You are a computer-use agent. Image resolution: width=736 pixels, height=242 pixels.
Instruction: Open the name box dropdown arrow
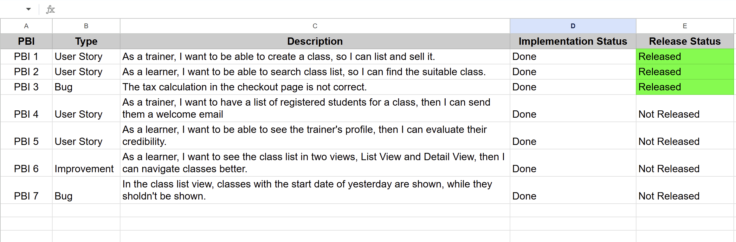click(28, 9)
